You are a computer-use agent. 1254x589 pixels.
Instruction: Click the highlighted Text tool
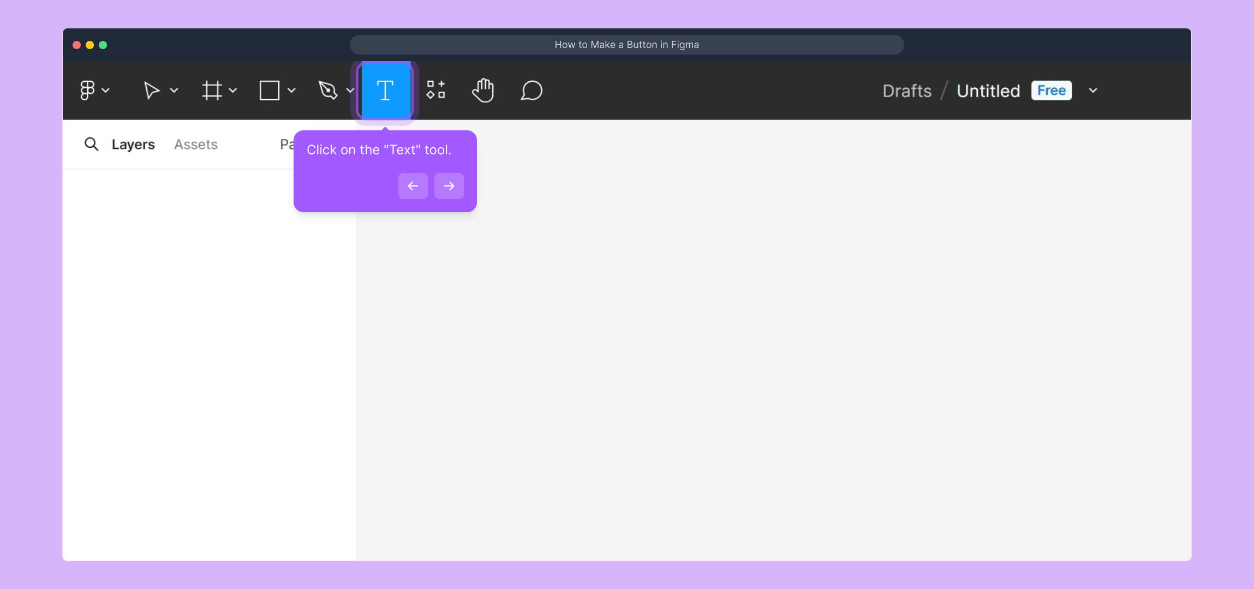(x=385, y=91)
